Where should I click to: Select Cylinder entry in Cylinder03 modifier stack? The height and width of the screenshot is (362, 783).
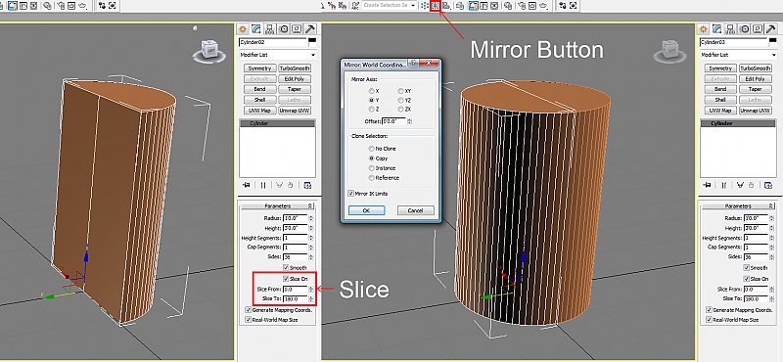(x=738, y=123)
